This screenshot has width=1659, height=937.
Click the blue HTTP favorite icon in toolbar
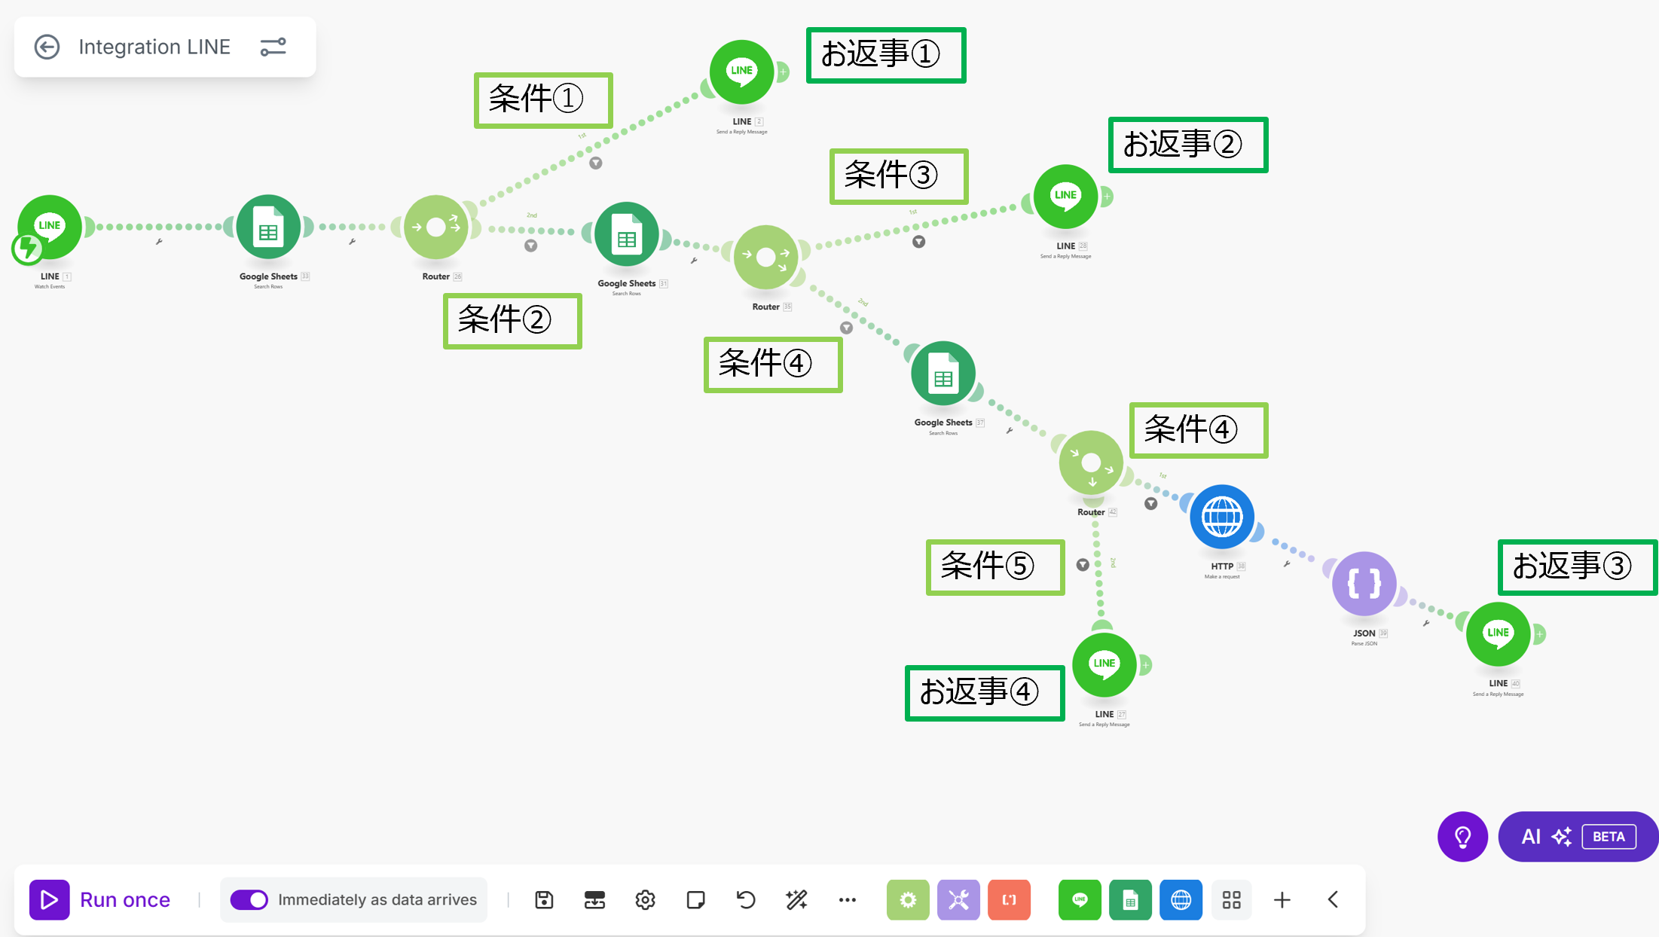(1181, 899)
